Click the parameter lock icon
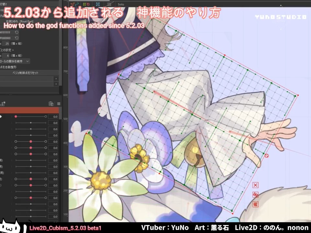Screen dimensions: 311x233 (3, 104)
